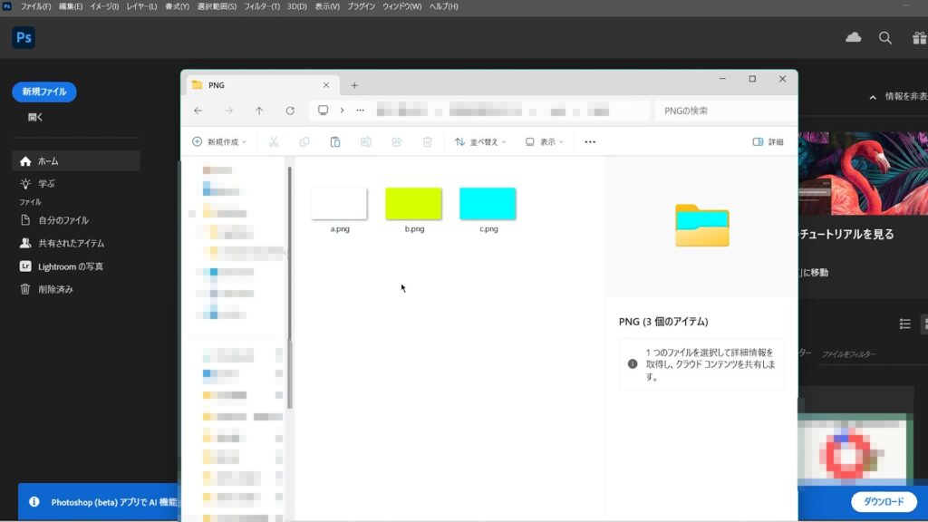Click the Explorer forward arrow
The height and width of the screenshot is (522, 928).
[229, 111]
